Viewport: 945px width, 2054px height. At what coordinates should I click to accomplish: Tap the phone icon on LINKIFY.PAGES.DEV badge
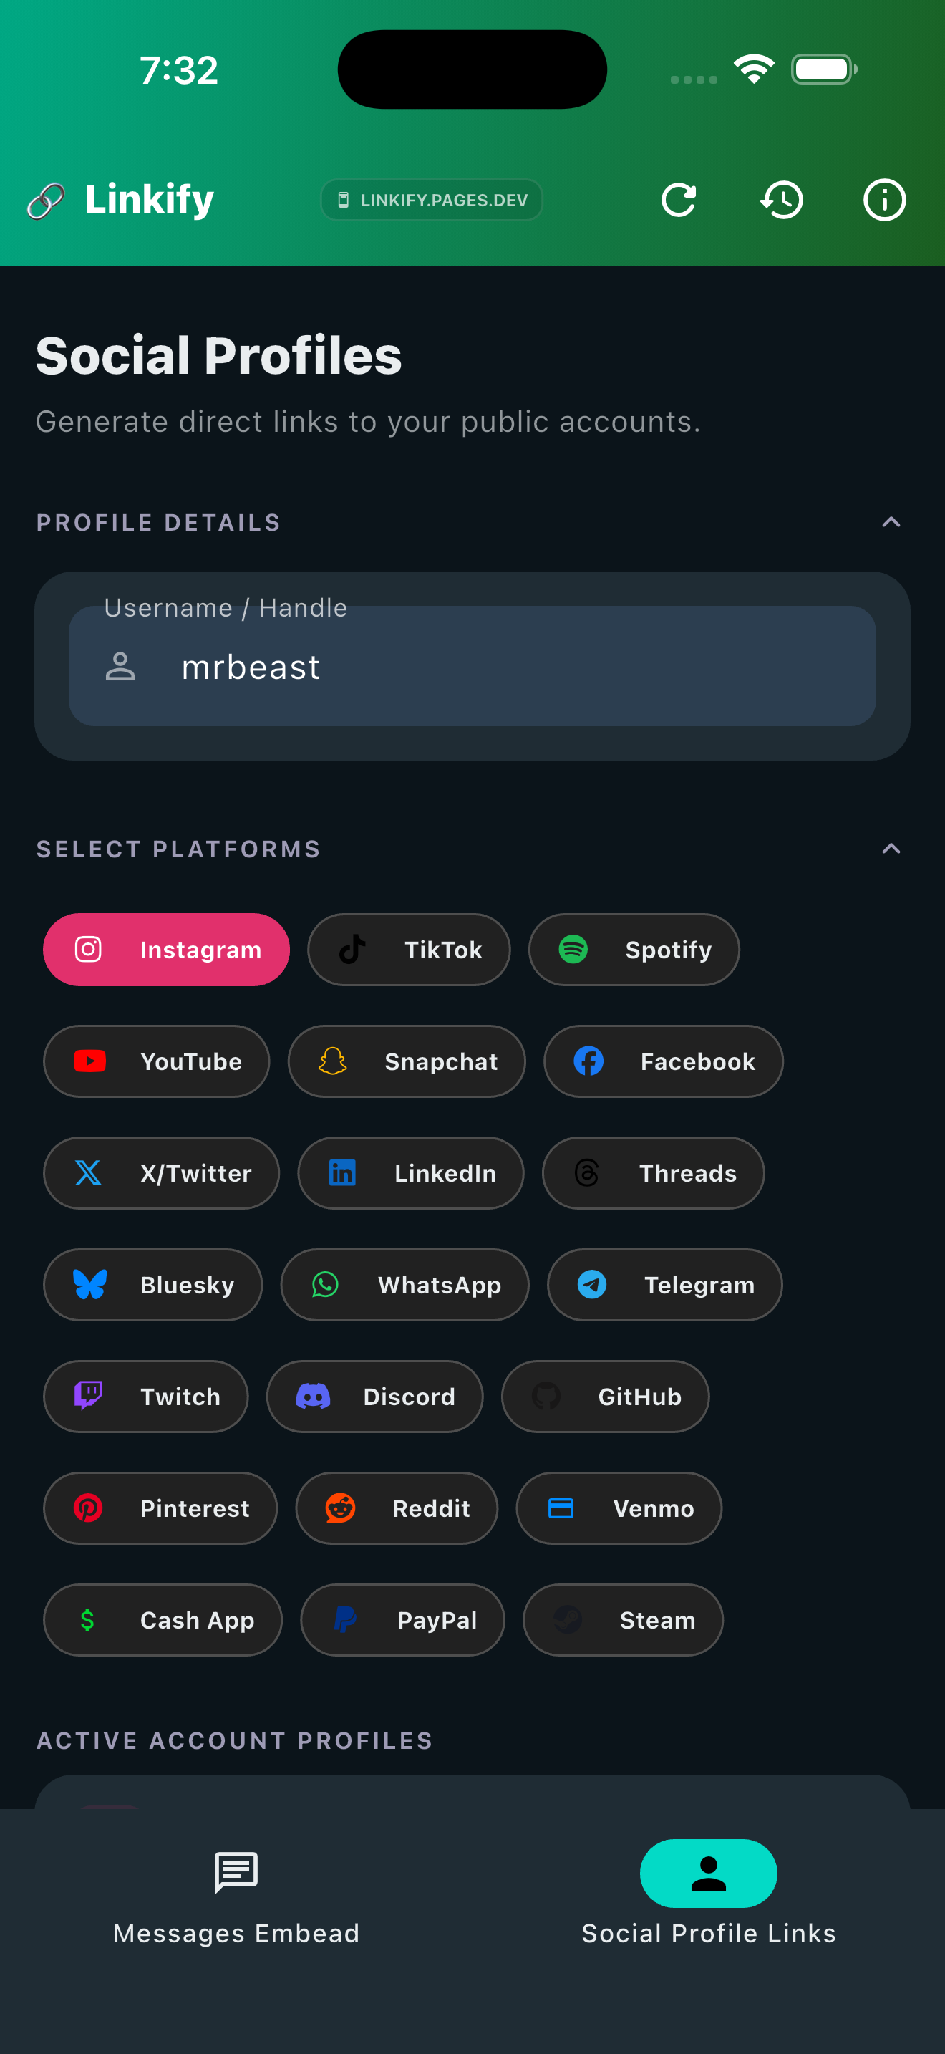point(344,200)
